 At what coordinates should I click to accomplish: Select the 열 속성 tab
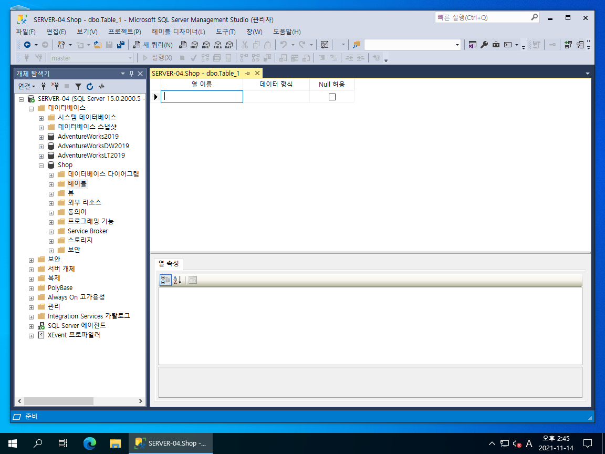pyautogui.click(x=169, y=264)
